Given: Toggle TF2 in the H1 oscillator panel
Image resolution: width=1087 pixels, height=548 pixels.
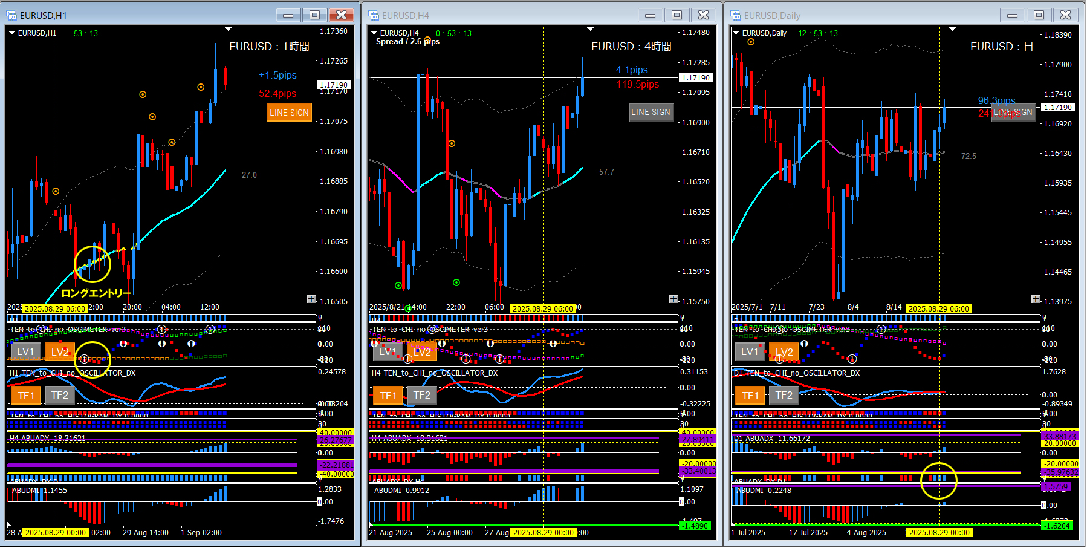Looking at the screenshot, I should point(60,396).
